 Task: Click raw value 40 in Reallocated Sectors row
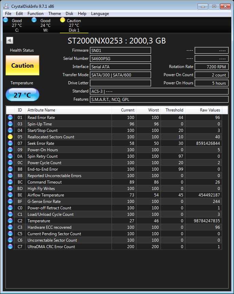[x=217, y=137]
